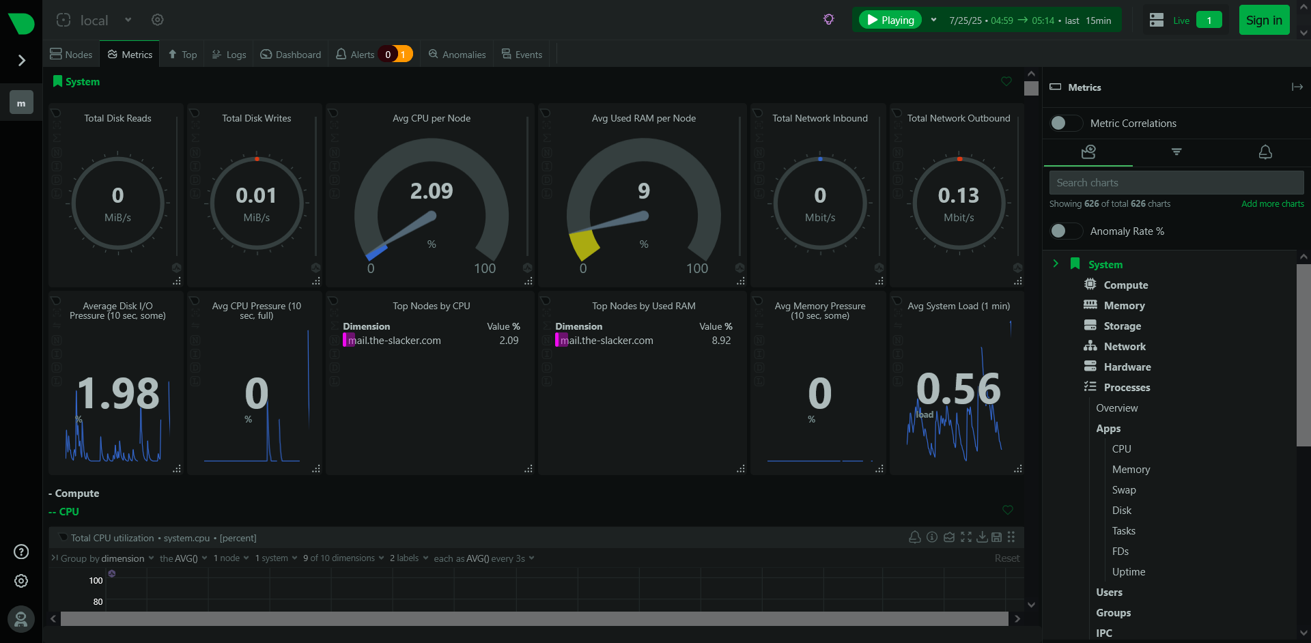The width and height of the screenshot is (1311, 643).
Task: Toggle the favorite heart for System section
Action: tap(1006, 81)
